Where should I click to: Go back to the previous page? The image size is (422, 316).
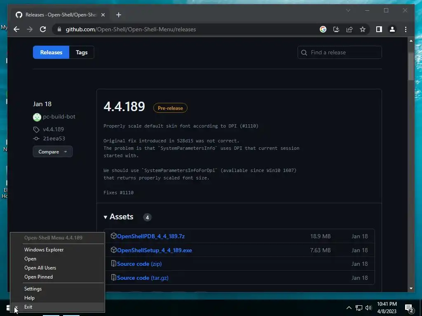point(16,29)
